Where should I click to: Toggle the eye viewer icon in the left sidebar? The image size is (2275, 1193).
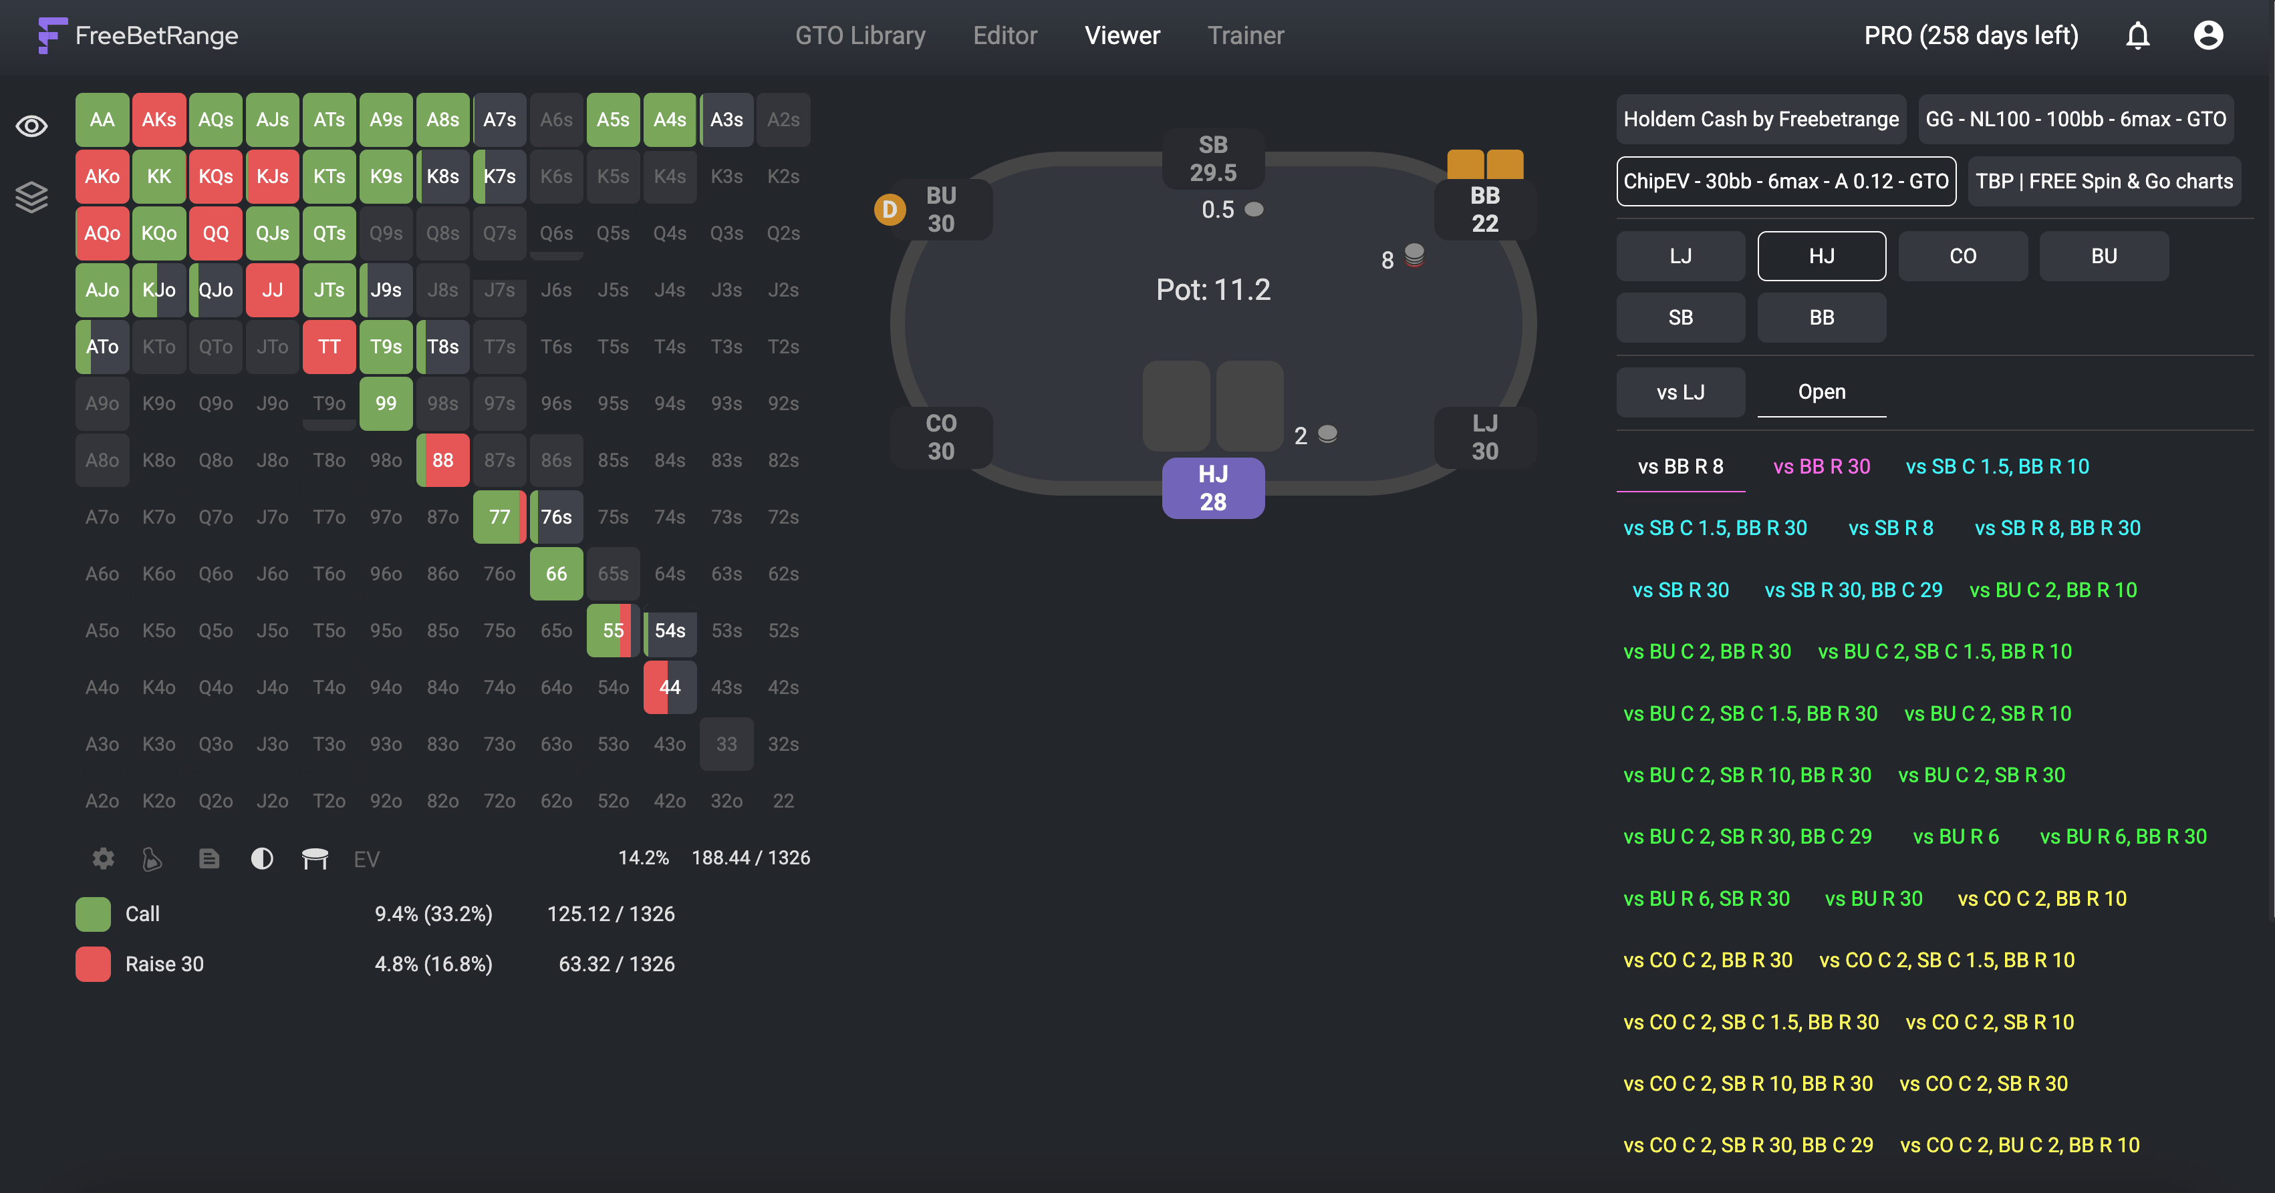tap(31, 126)
